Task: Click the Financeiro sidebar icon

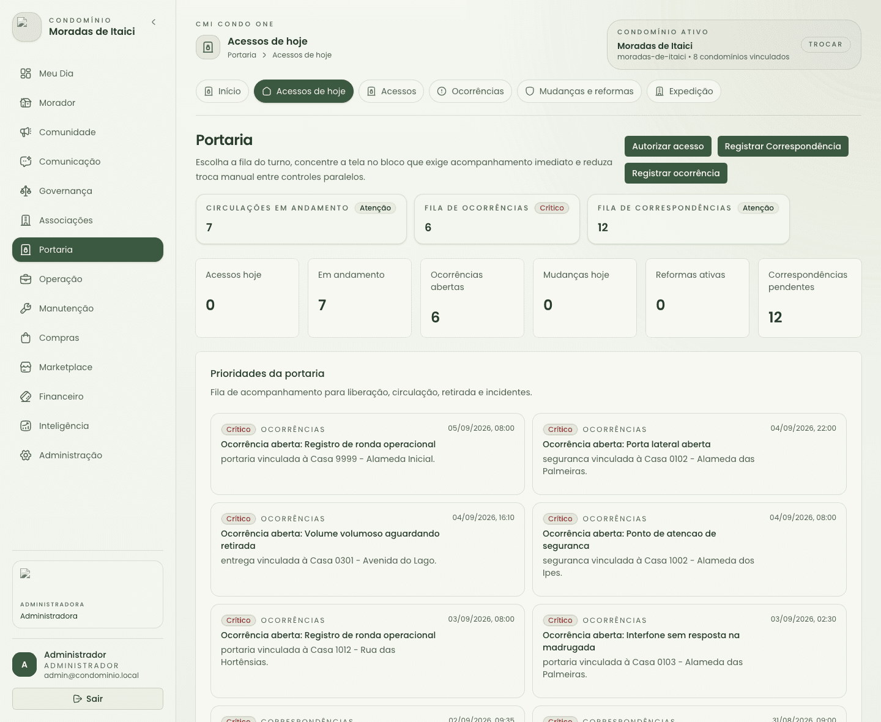Action: click(x=26, y=396)
